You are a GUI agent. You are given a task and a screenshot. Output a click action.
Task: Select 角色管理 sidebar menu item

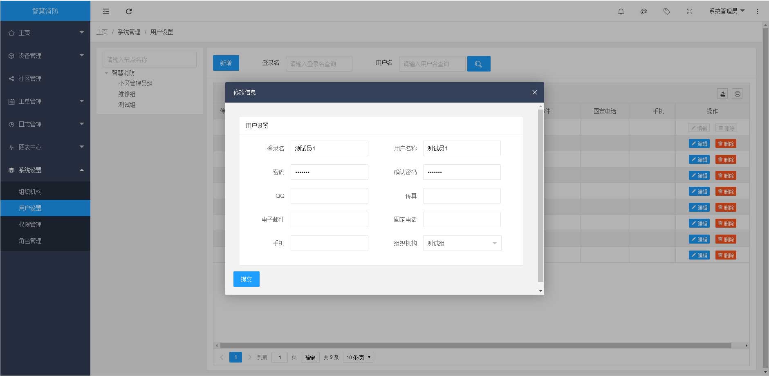pyautogui.click(x=30, y=241)
